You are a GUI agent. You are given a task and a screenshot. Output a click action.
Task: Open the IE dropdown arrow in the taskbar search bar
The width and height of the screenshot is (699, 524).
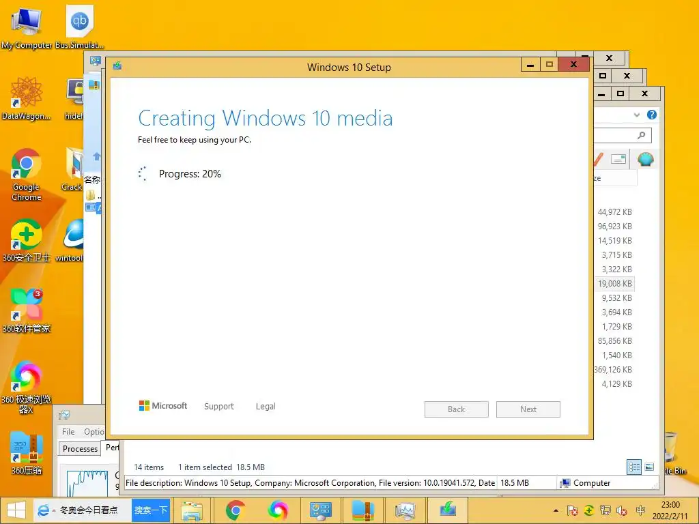pos(54,510)
